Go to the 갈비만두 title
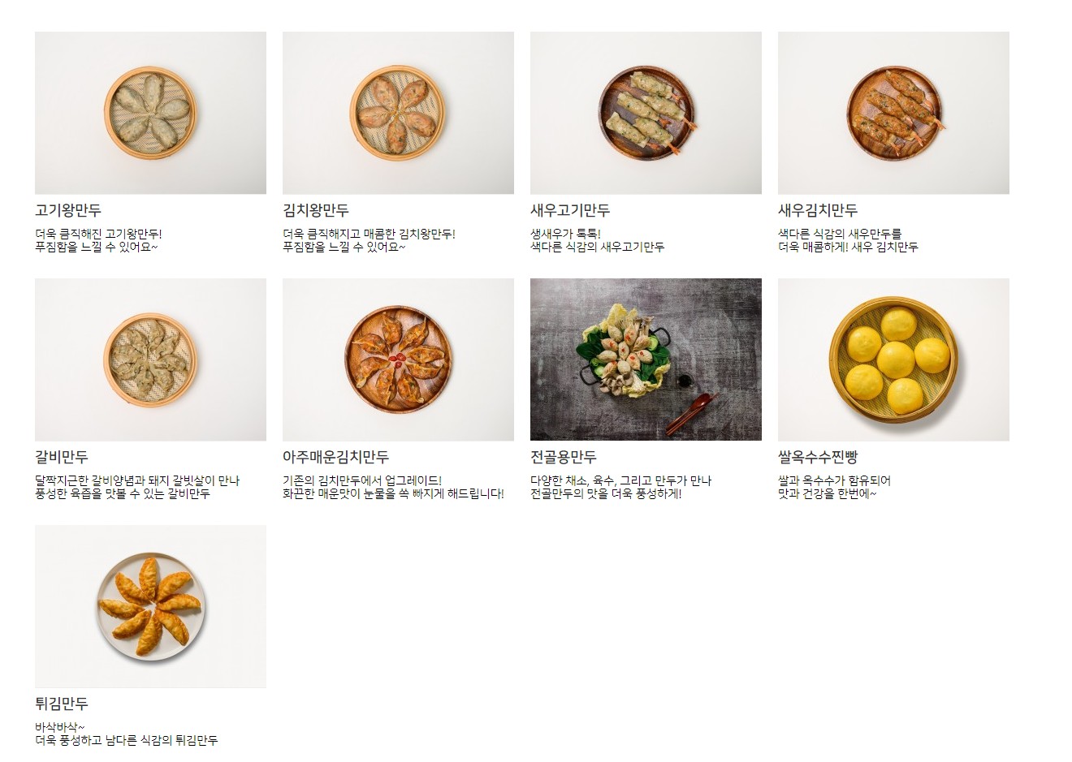 click(x=62, y=457)
